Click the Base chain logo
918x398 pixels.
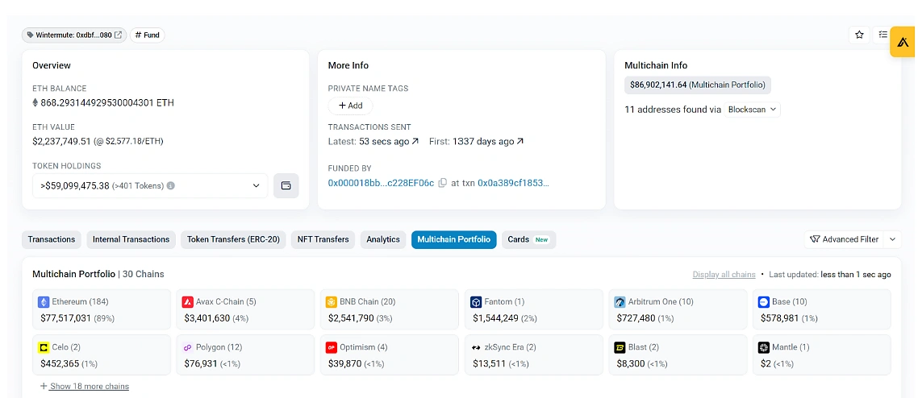point(763,302)
